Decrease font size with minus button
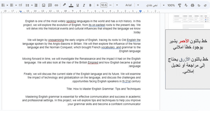 coord(110,5)
